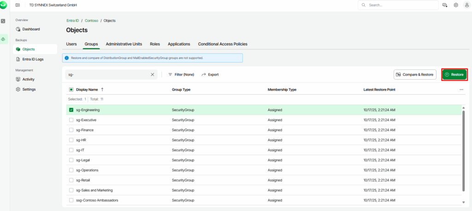Toggle the sidebar collapse icon
The width and height of the screenshot is (472, 211).
(18, 5)
